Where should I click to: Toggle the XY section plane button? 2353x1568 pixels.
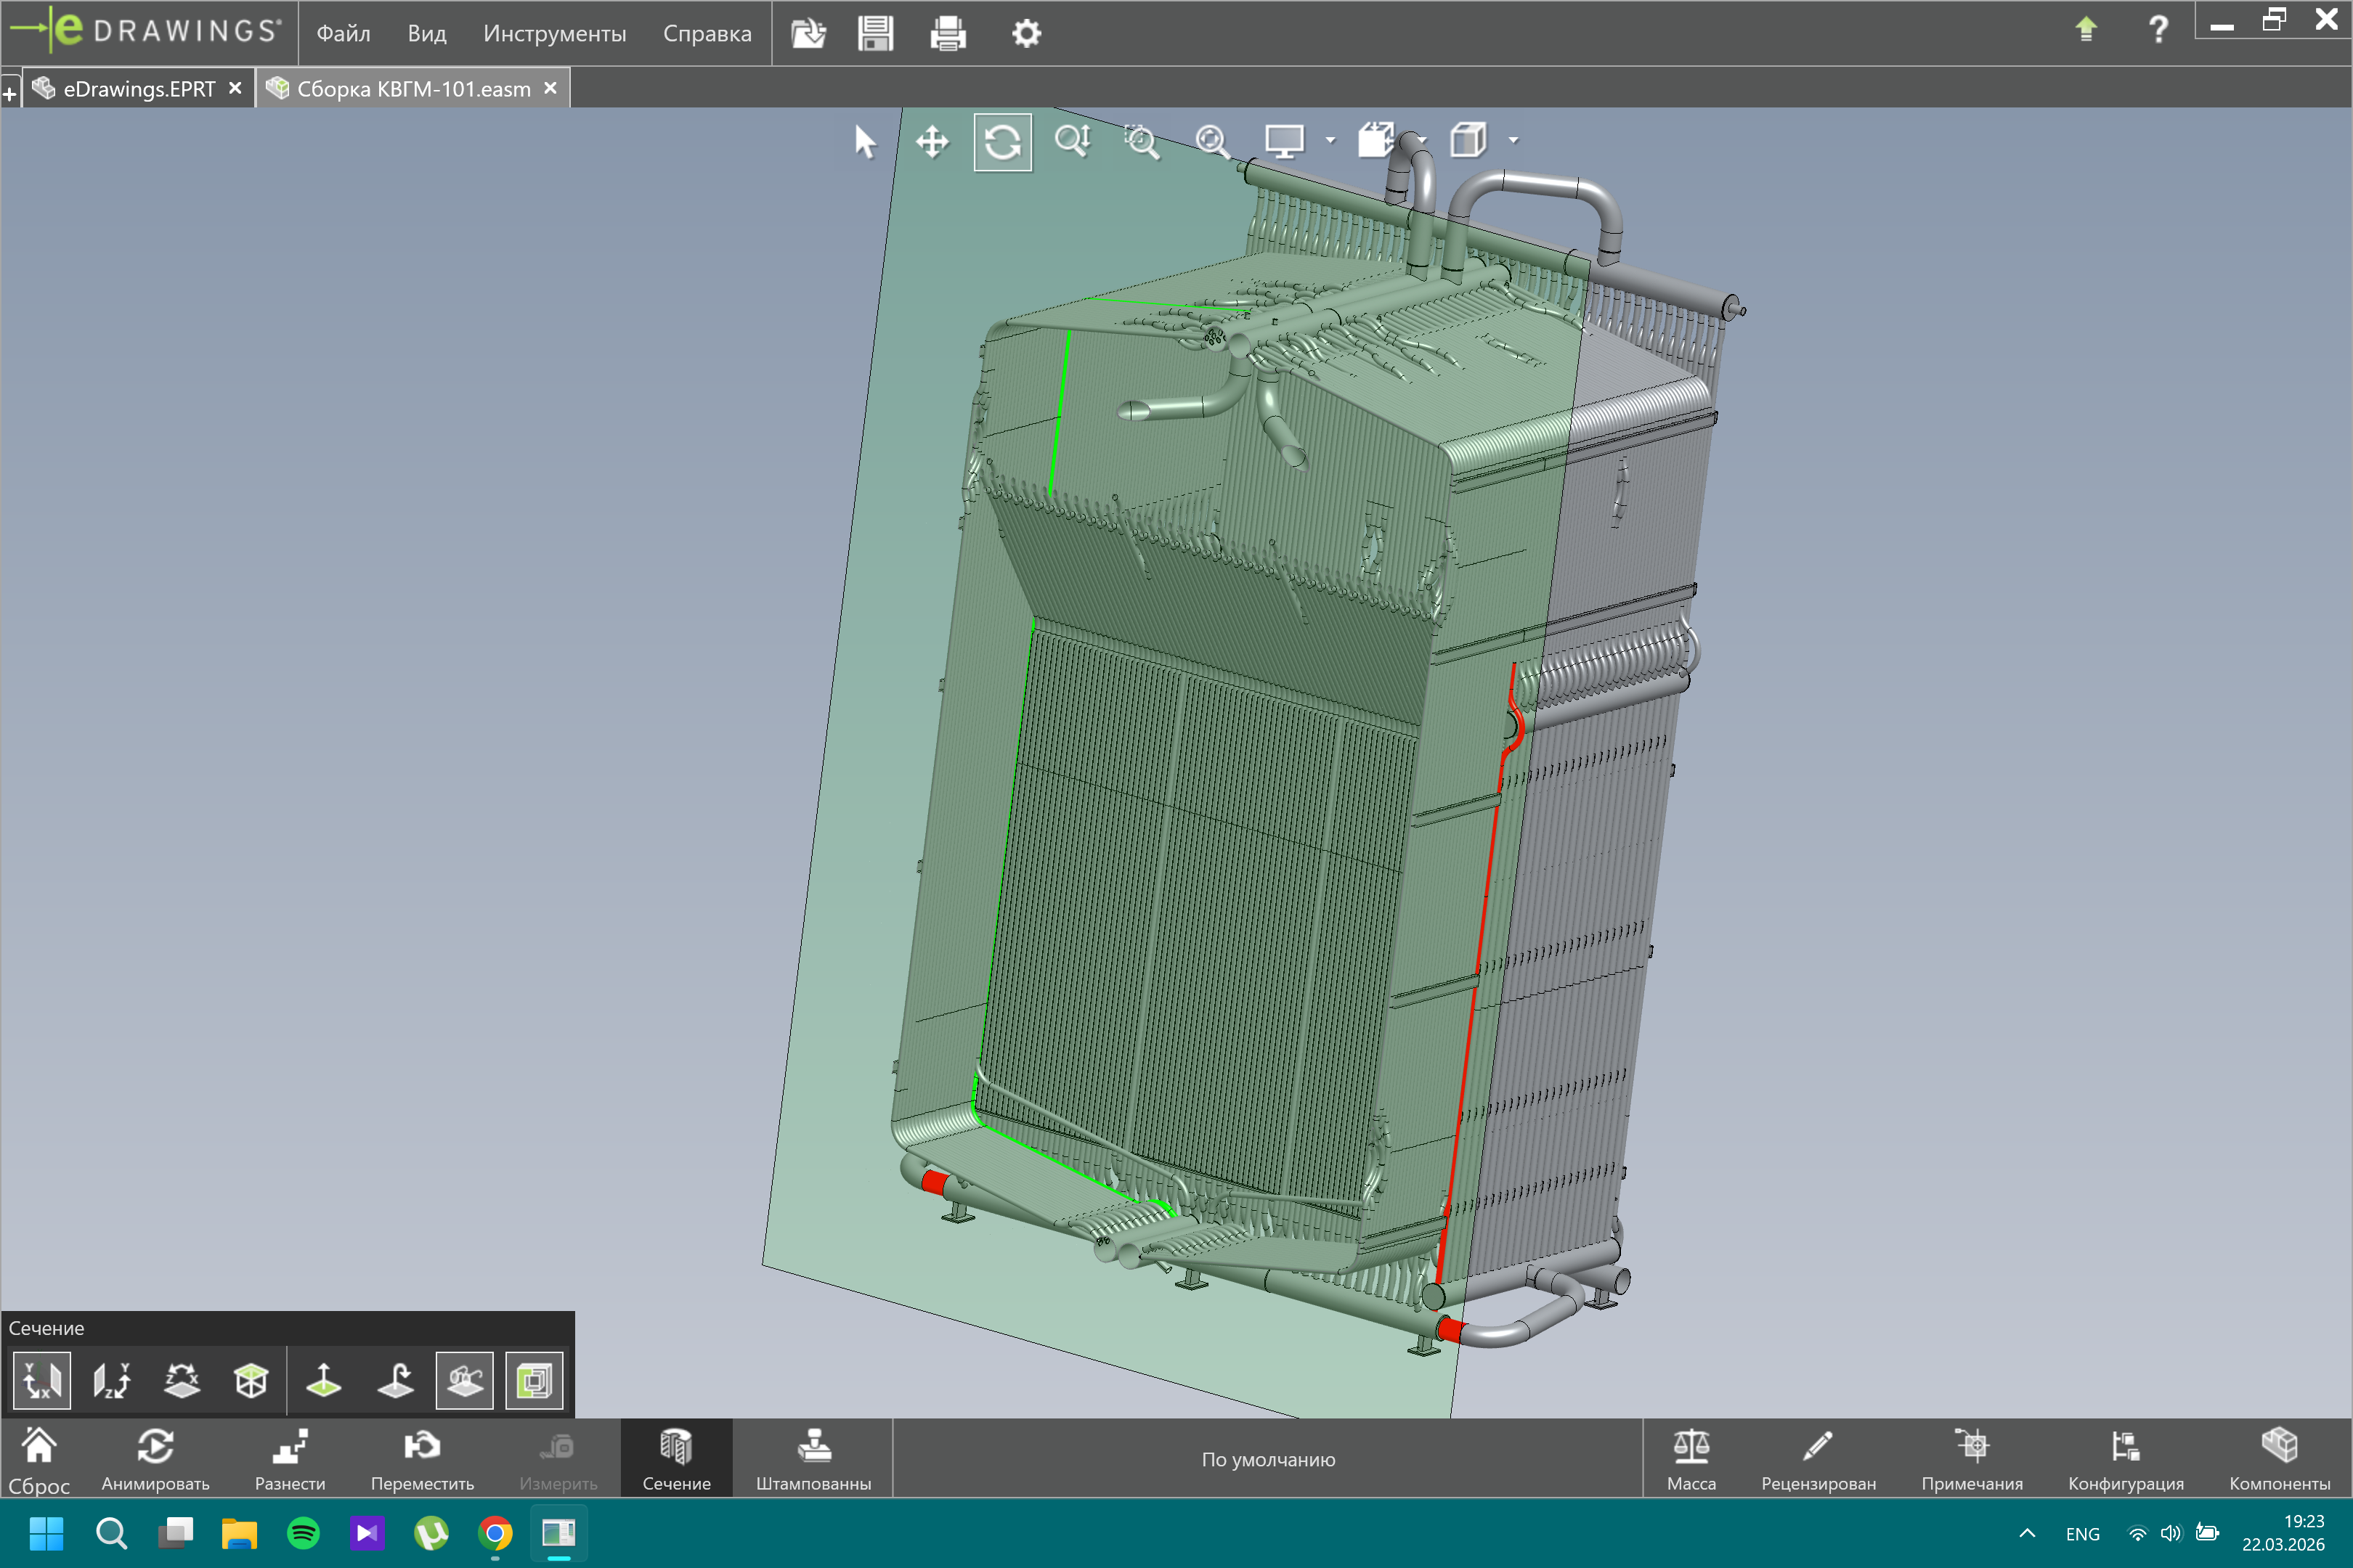[x=42, y=1381]
